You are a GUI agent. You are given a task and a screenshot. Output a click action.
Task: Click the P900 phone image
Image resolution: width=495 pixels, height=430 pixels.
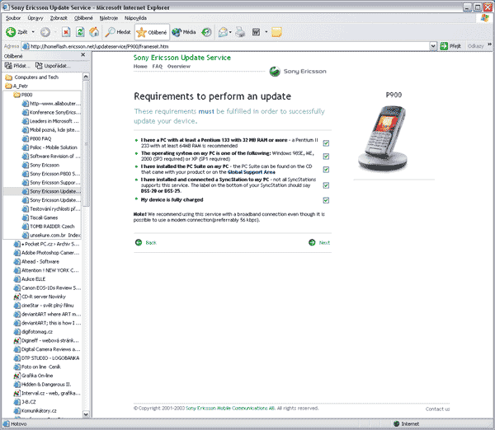coord(383,139)
